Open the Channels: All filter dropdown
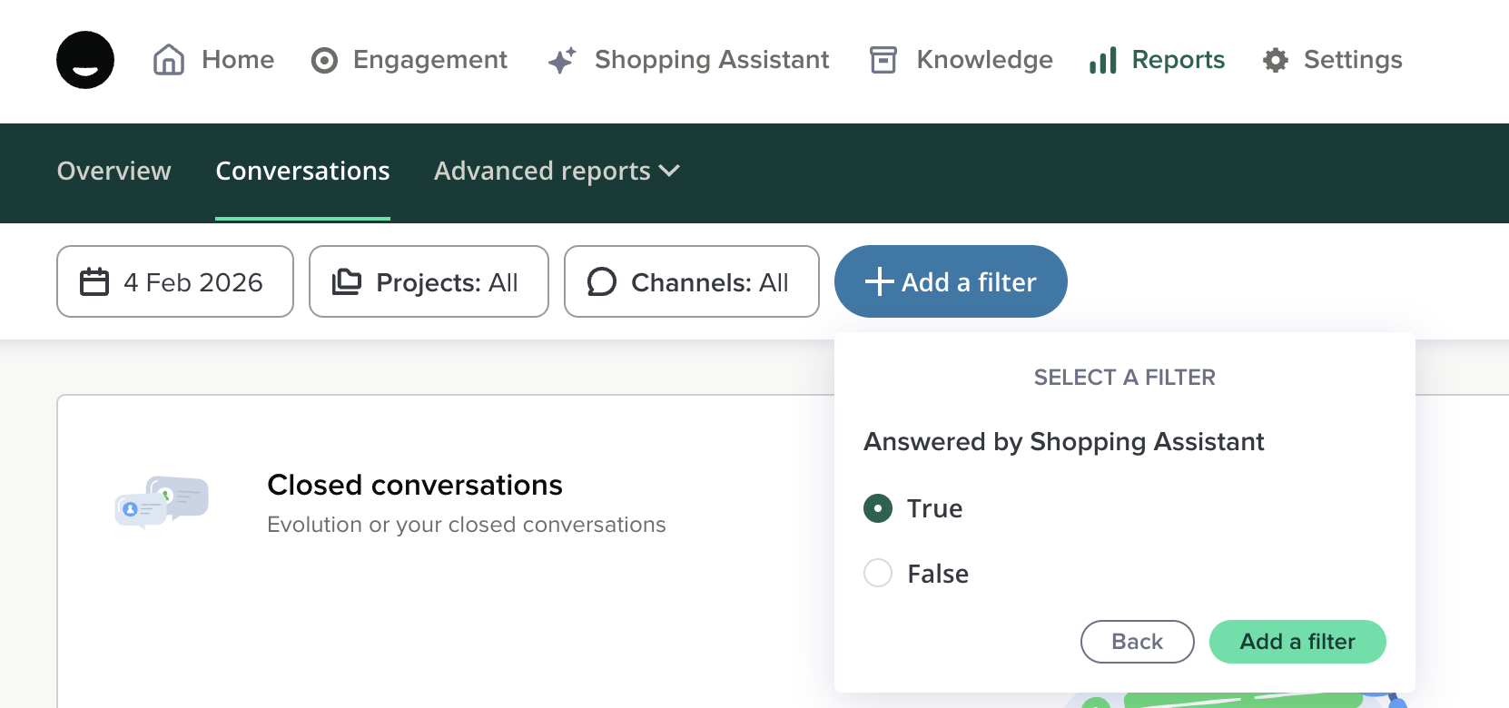 click(691, 282)
